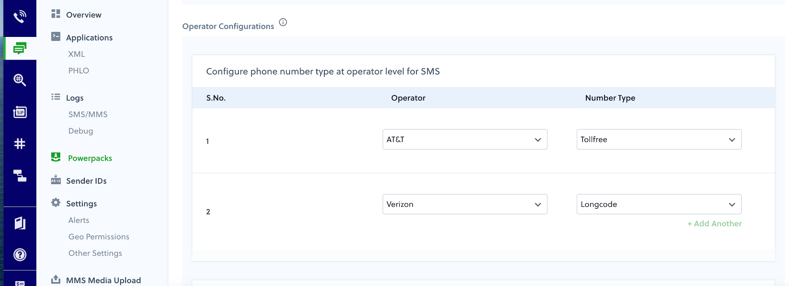
Task: Open the Longcode number type dropdown
Action: point(659,204)
